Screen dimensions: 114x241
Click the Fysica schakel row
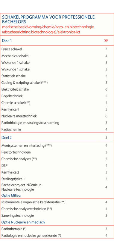pyautogui.click(x=57, y=49)
